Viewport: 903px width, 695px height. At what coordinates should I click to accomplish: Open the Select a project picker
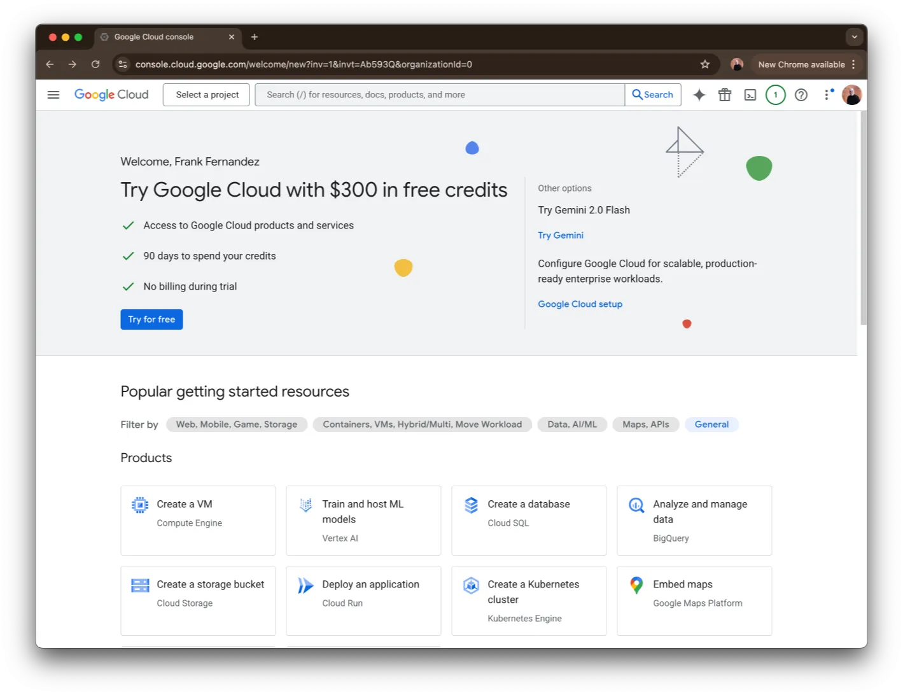point(207,95)
